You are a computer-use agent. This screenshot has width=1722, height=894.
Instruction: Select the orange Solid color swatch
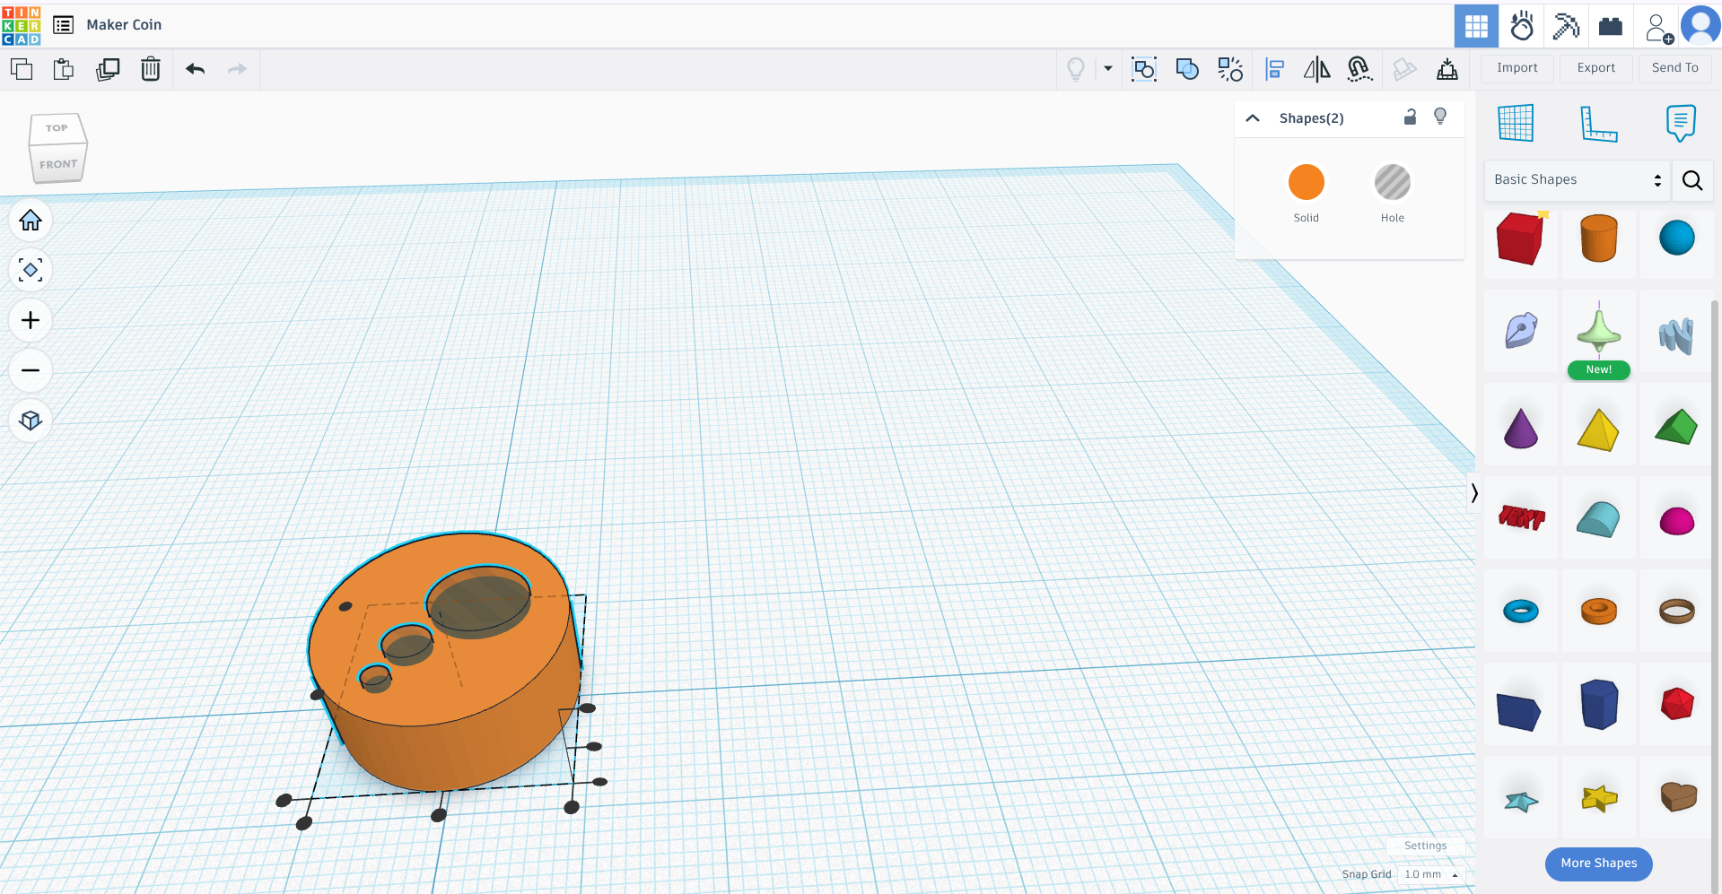1307,182
